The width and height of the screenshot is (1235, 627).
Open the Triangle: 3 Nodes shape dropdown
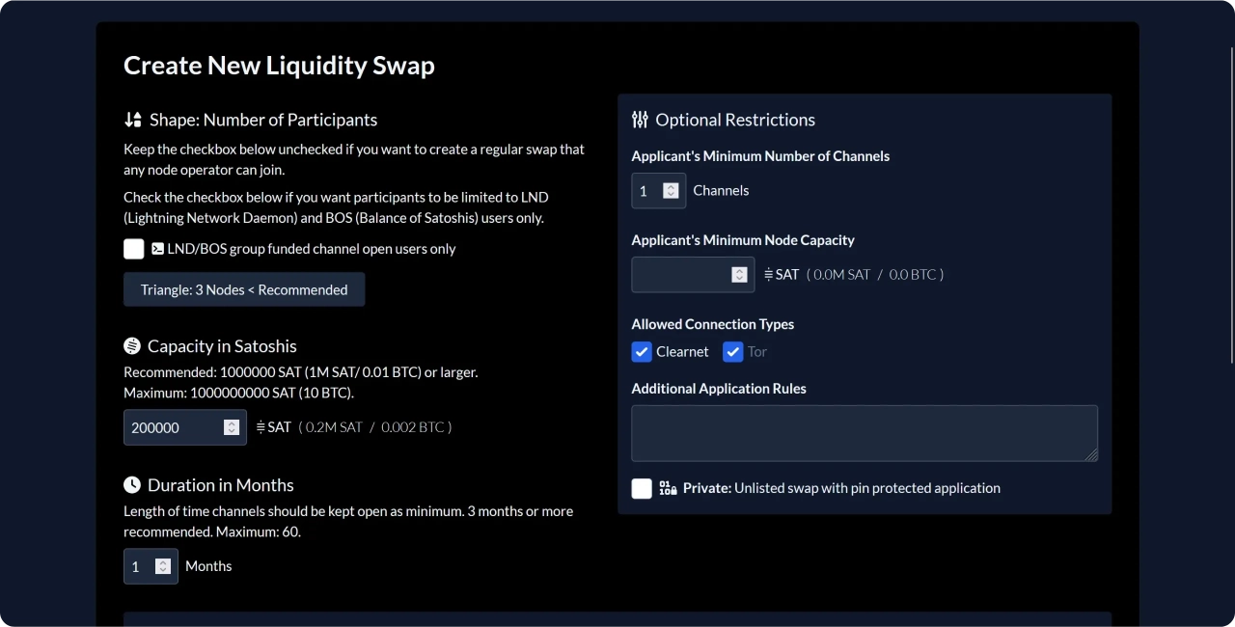pos(244,289)
